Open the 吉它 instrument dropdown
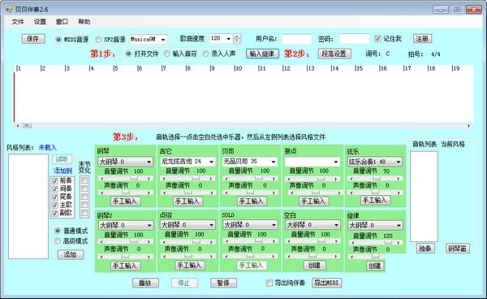Image resolution: width=487 pixels, height=299 pixels. click(x=187, y=162)
